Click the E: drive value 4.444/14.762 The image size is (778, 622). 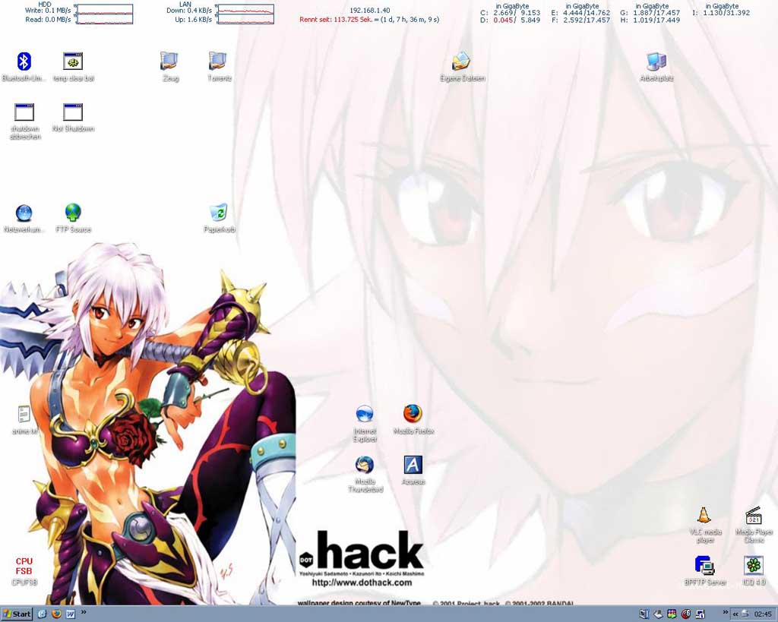(587, 13)
